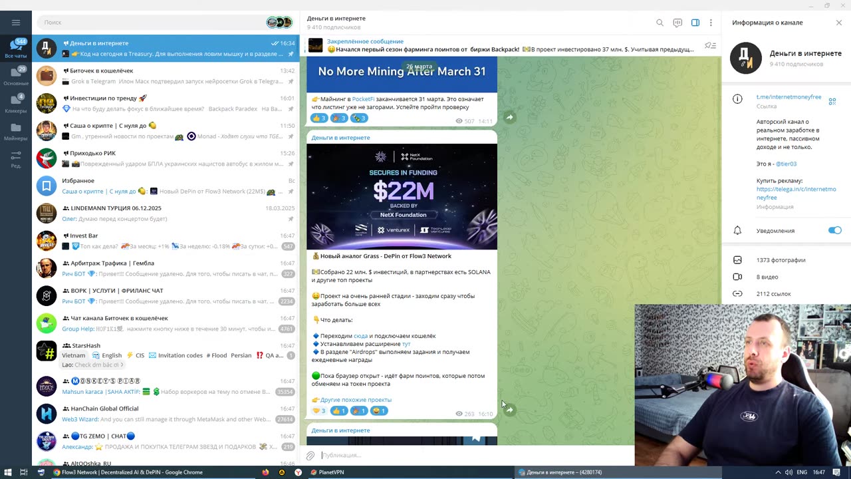Open the NetX $22M funding image

click(402, 196)
